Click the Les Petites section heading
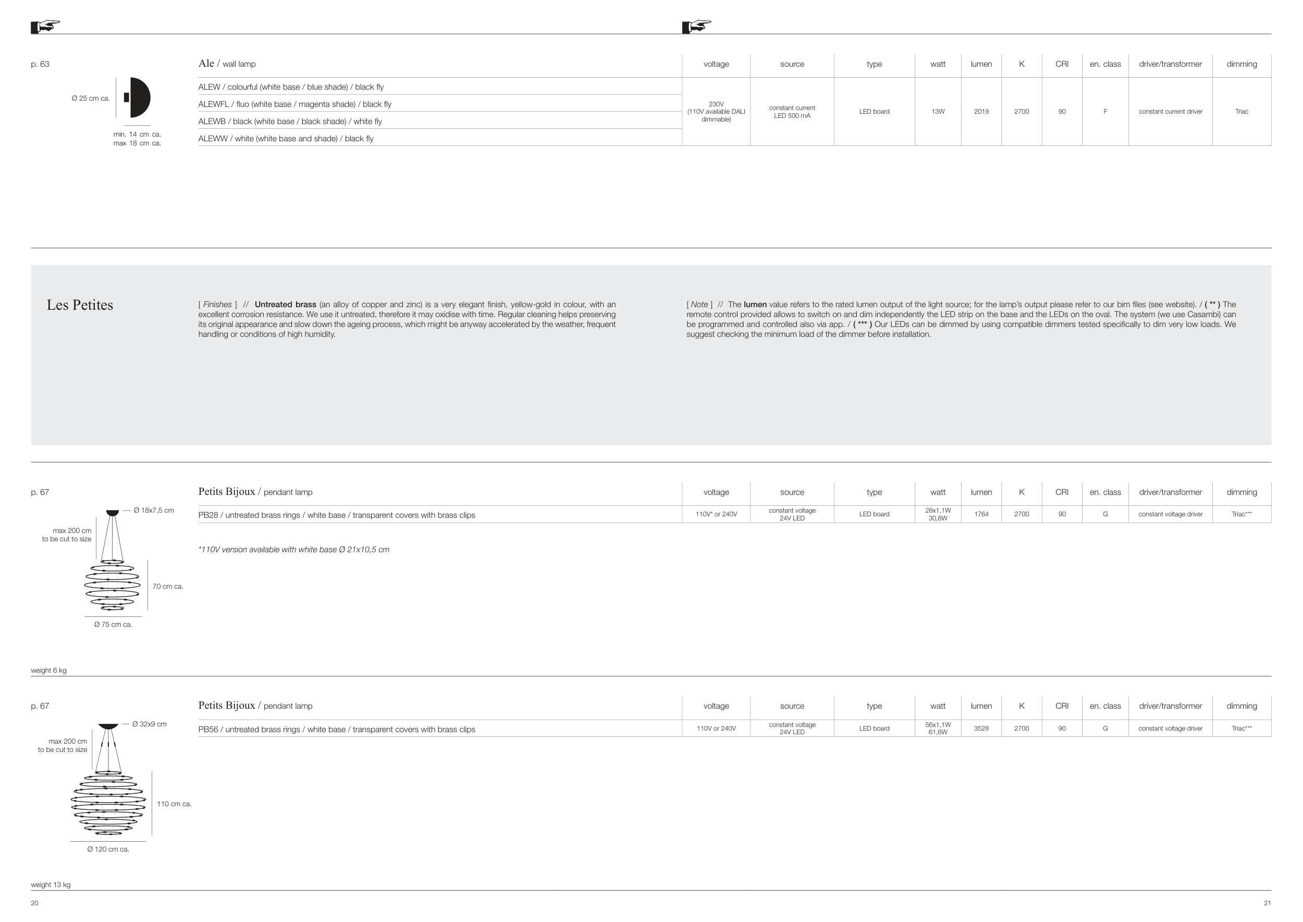 [79, 305]
